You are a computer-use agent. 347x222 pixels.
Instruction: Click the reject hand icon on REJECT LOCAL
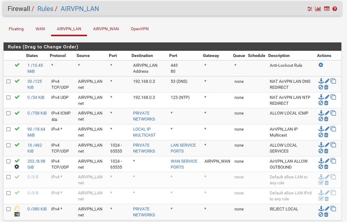[x=17, y=208]
